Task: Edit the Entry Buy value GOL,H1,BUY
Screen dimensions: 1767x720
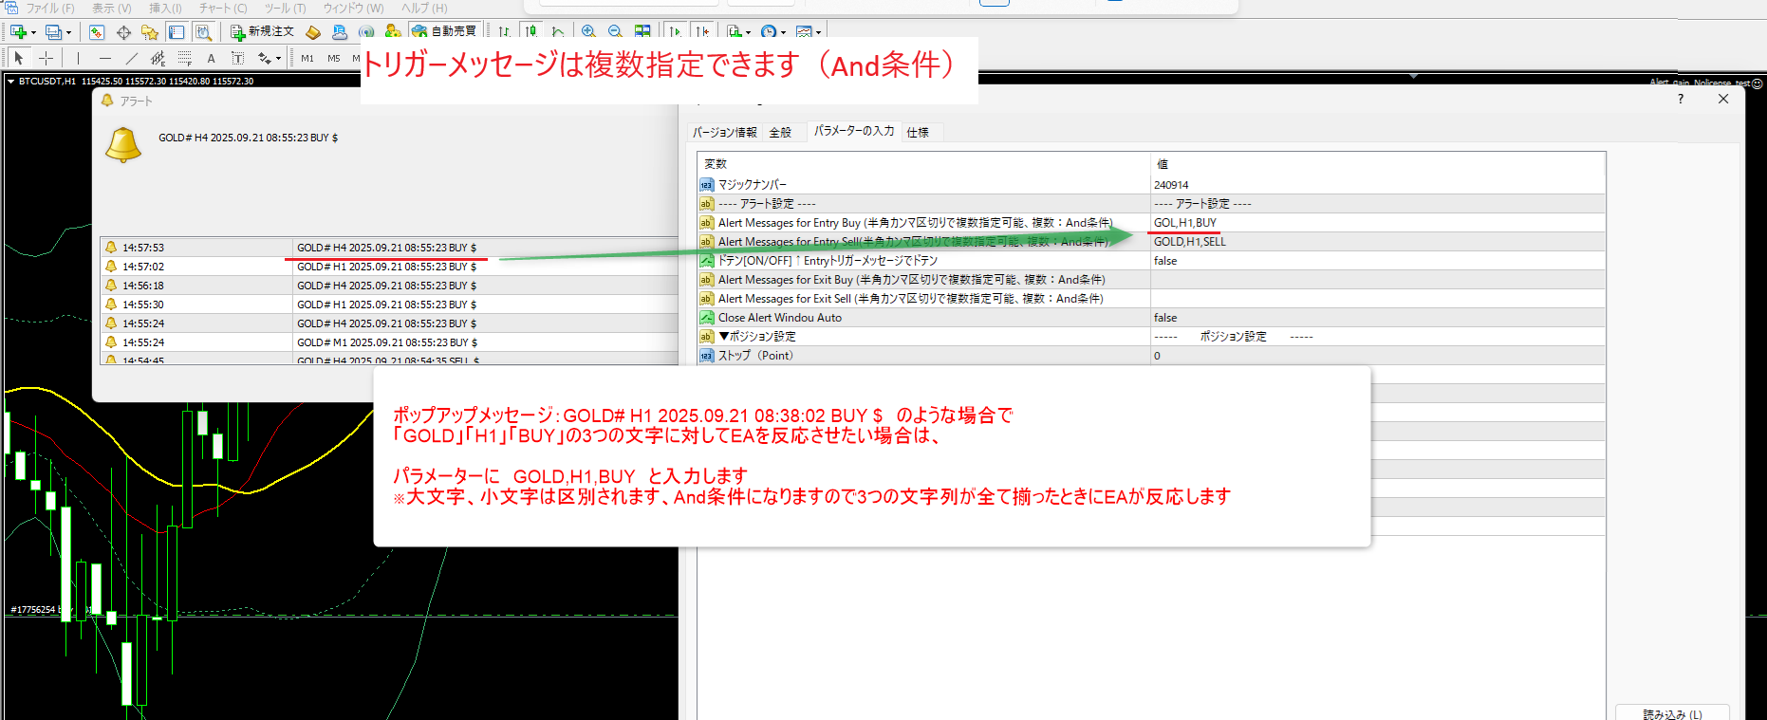Action: point(1378,223)
